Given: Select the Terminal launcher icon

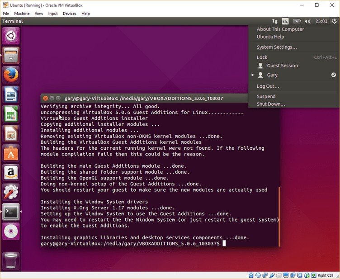Looking at the screenshot, I should coord(11,212).
